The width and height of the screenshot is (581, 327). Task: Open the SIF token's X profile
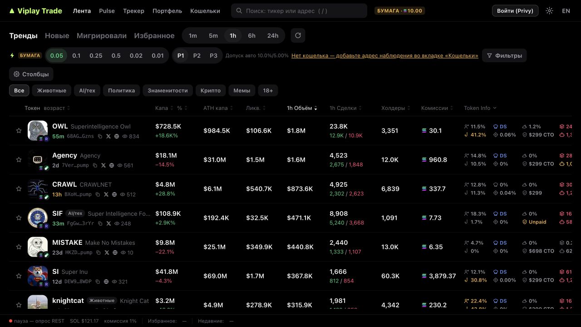point(109,223)
